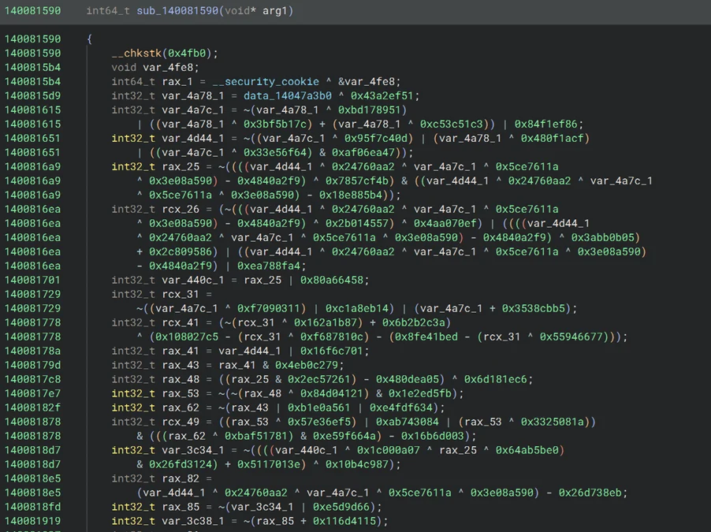711x532 pixels.
Task: Select the constant 0x6d181ec6
Action: [495, 379]
